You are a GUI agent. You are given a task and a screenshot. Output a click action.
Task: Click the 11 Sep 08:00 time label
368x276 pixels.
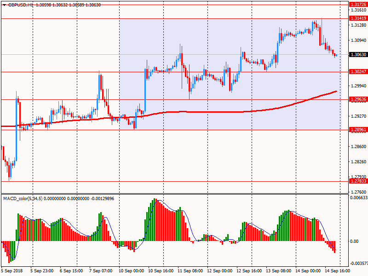click(x=190, y=271)
